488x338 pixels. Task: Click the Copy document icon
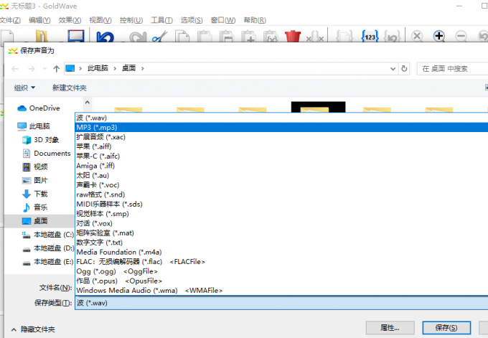point(182,37)
